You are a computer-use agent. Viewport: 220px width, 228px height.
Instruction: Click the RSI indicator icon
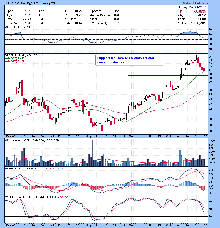click(x=6, y=27)
